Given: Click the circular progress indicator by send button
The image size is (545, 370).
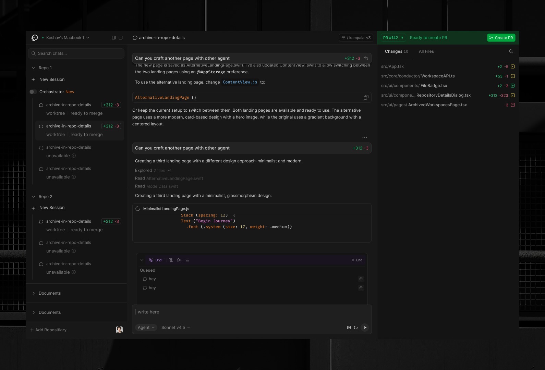Looking at the screenshot, I should pos(356,328).
